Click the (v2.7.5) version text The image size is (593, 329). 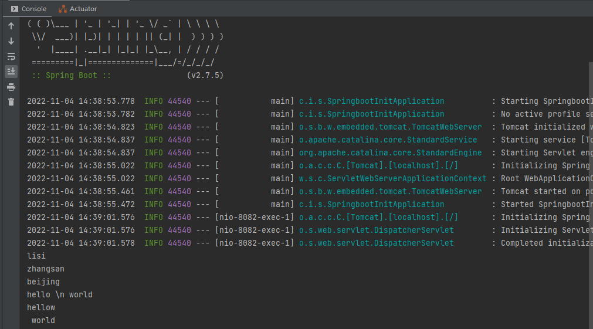[205, 75]
